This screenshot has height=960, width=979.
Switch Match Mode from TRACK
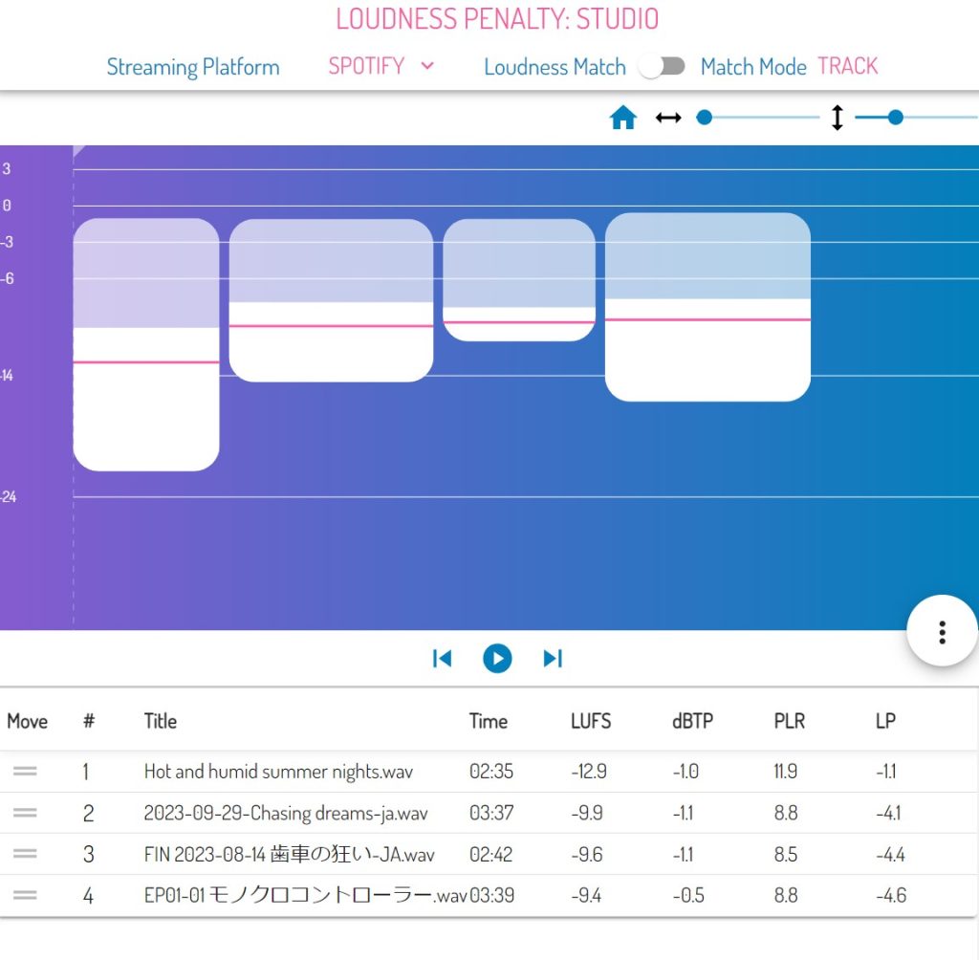click(847, 66)
